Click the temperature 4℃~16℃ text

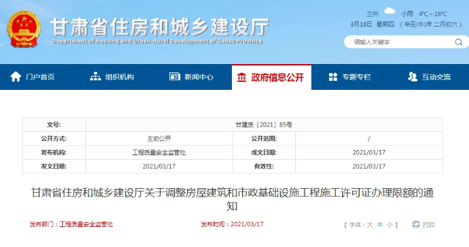point(433,14)
